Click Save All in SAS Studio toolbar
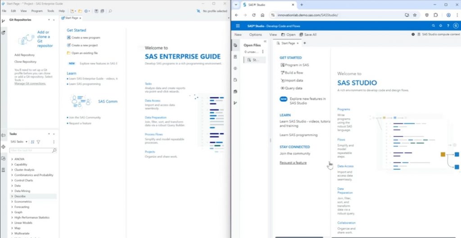461x238 pixels. 308,35
